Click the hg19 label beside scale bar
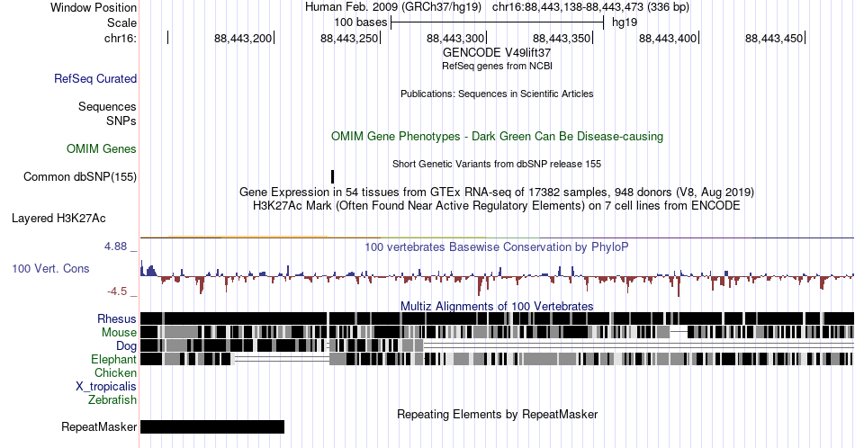Image resolution: width=855 pixels, height=448 pixels. tap(625, 22)
